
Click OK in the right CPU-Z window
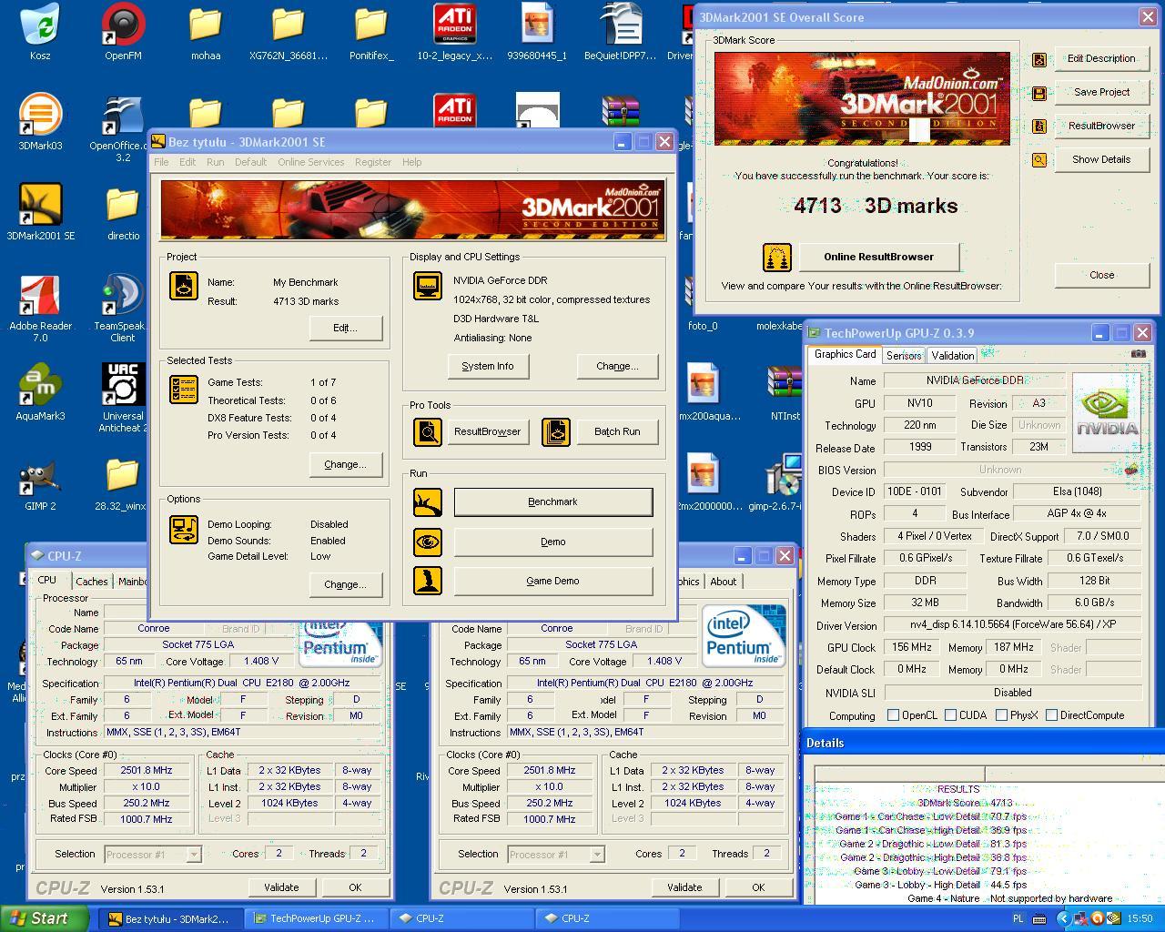pyautogui.click(x=758, y=887)
